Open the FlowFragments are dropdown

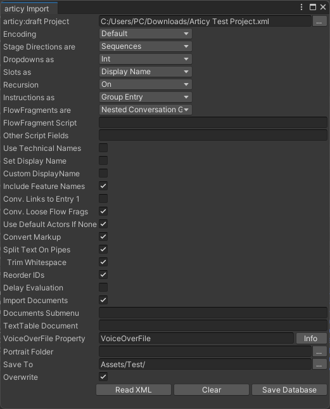click(x=145, y=110)
